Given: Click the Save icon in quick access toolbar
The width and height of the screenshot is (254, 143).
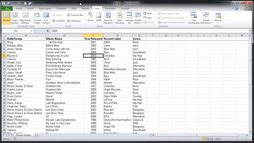Looking at the screenshot, I should 9,4.
